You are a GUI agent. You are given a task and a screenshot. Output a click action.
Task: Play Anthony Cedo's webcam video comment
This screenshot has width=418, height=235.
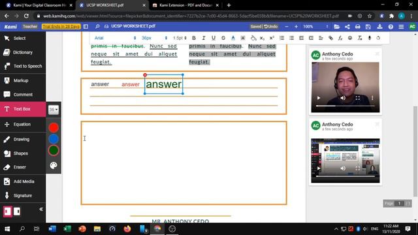pos(319,98)
